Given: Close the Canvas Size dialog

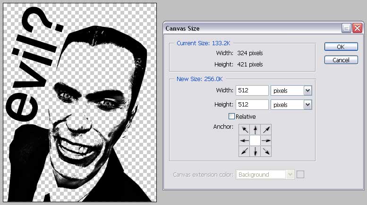Looking at the screenshot, I should coord(357,28).
